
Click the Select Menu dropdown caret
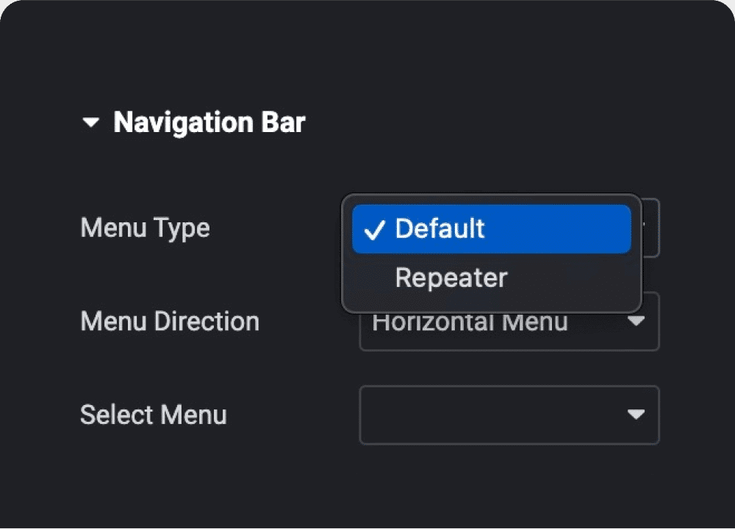pos(636,415)
